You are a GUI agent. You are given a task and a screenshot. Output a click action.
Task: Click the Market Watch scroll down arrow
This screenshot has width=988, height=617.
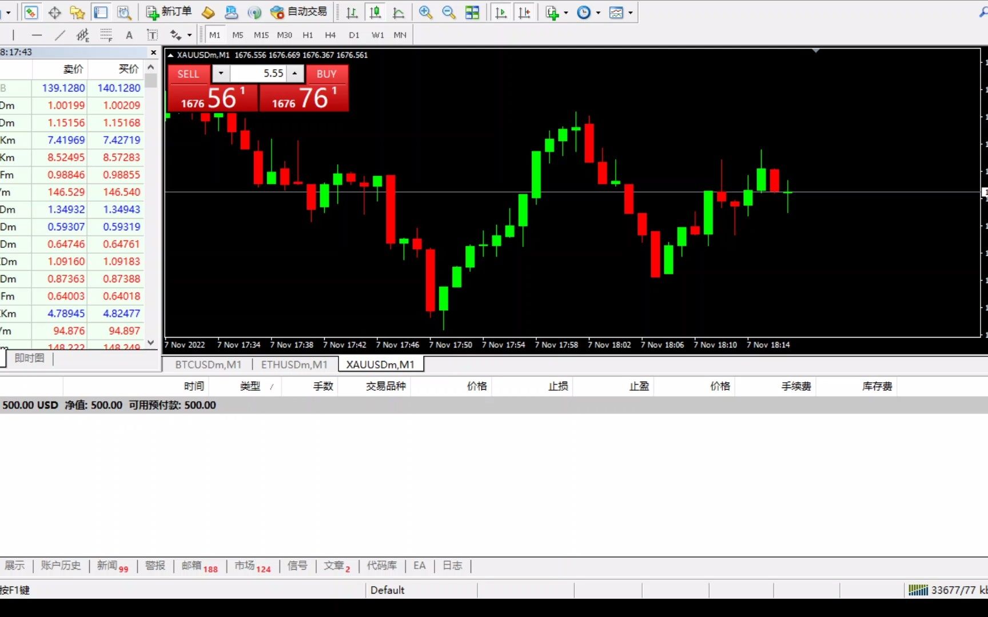(x=151, y=343)
